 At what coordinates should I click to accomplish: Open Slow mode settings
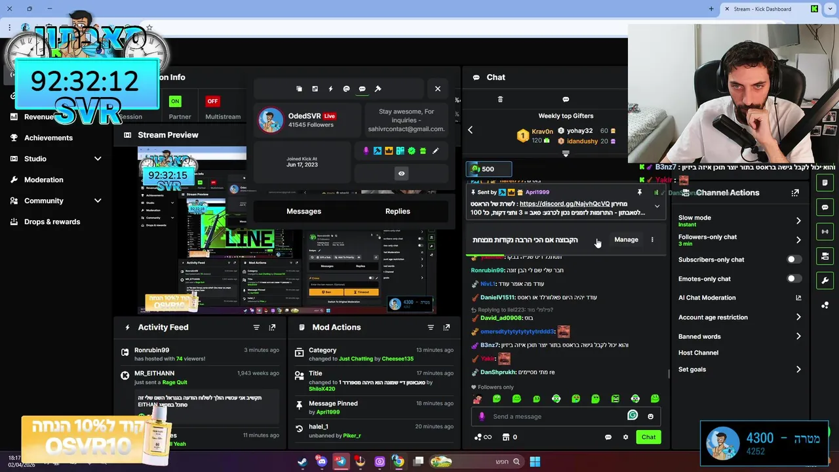tap(739, 220)
